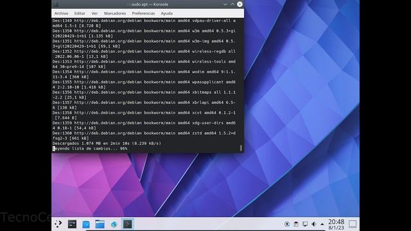
Task: Open Dolphin file manager from taskbar
Action: pos(100,224)
